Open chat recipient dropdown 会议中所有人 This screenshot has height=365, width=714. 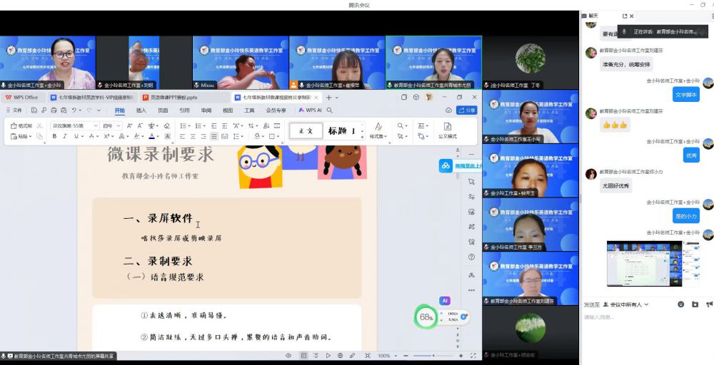click(x=626, y=304)
